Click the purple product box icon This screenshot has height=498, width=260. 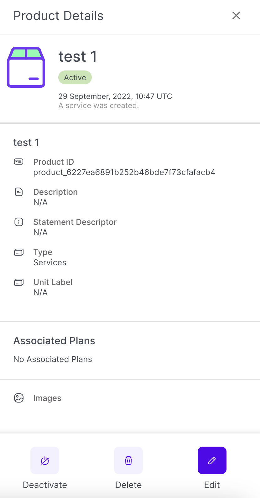pyautogui.click(x=26, y=67)
